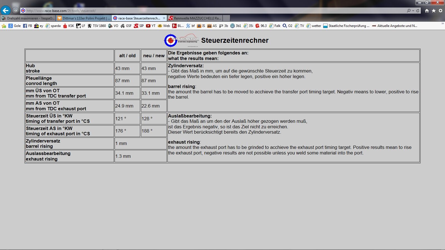Open the YT YouTube bookmark
The height and width of the screenshot is (250, 445).
pyautogui.click(x=151, y=26)
